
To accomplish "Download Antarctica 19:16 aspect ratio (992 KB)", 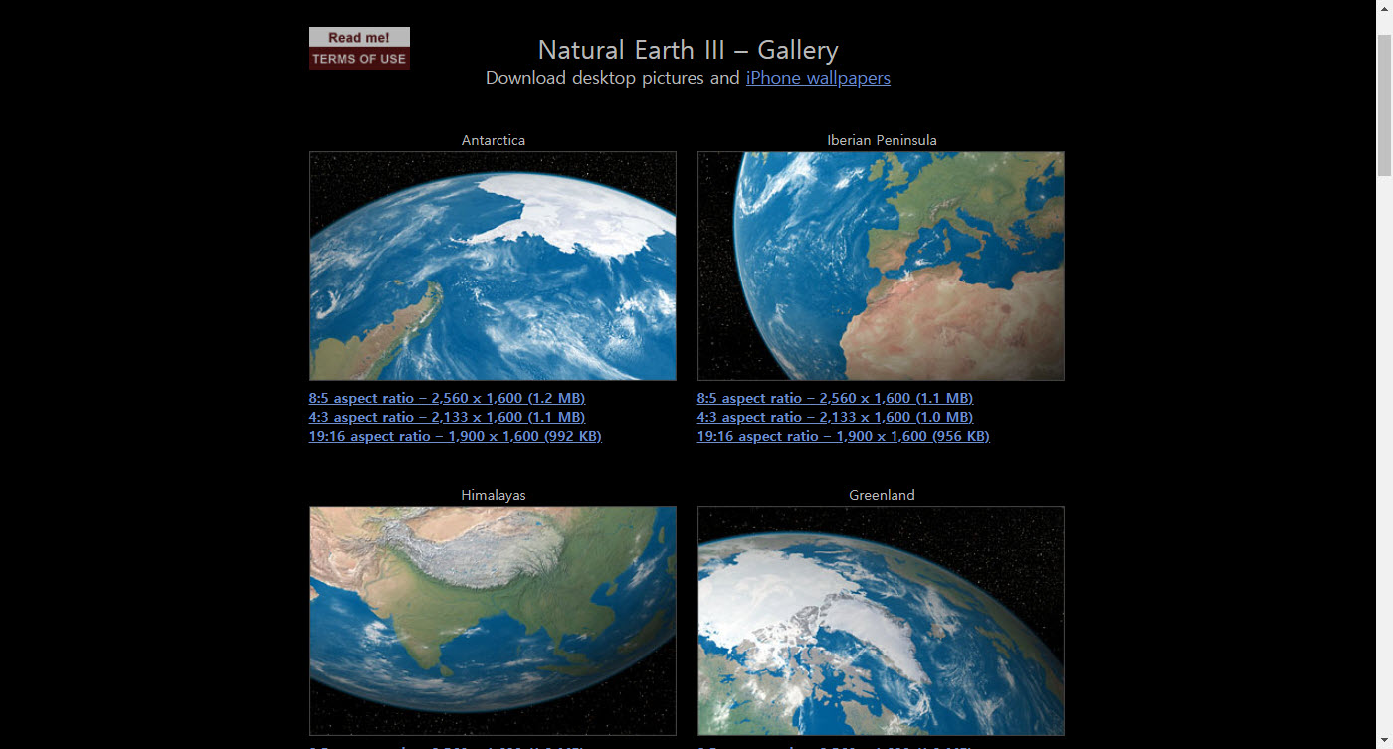I will coord(456,436).
